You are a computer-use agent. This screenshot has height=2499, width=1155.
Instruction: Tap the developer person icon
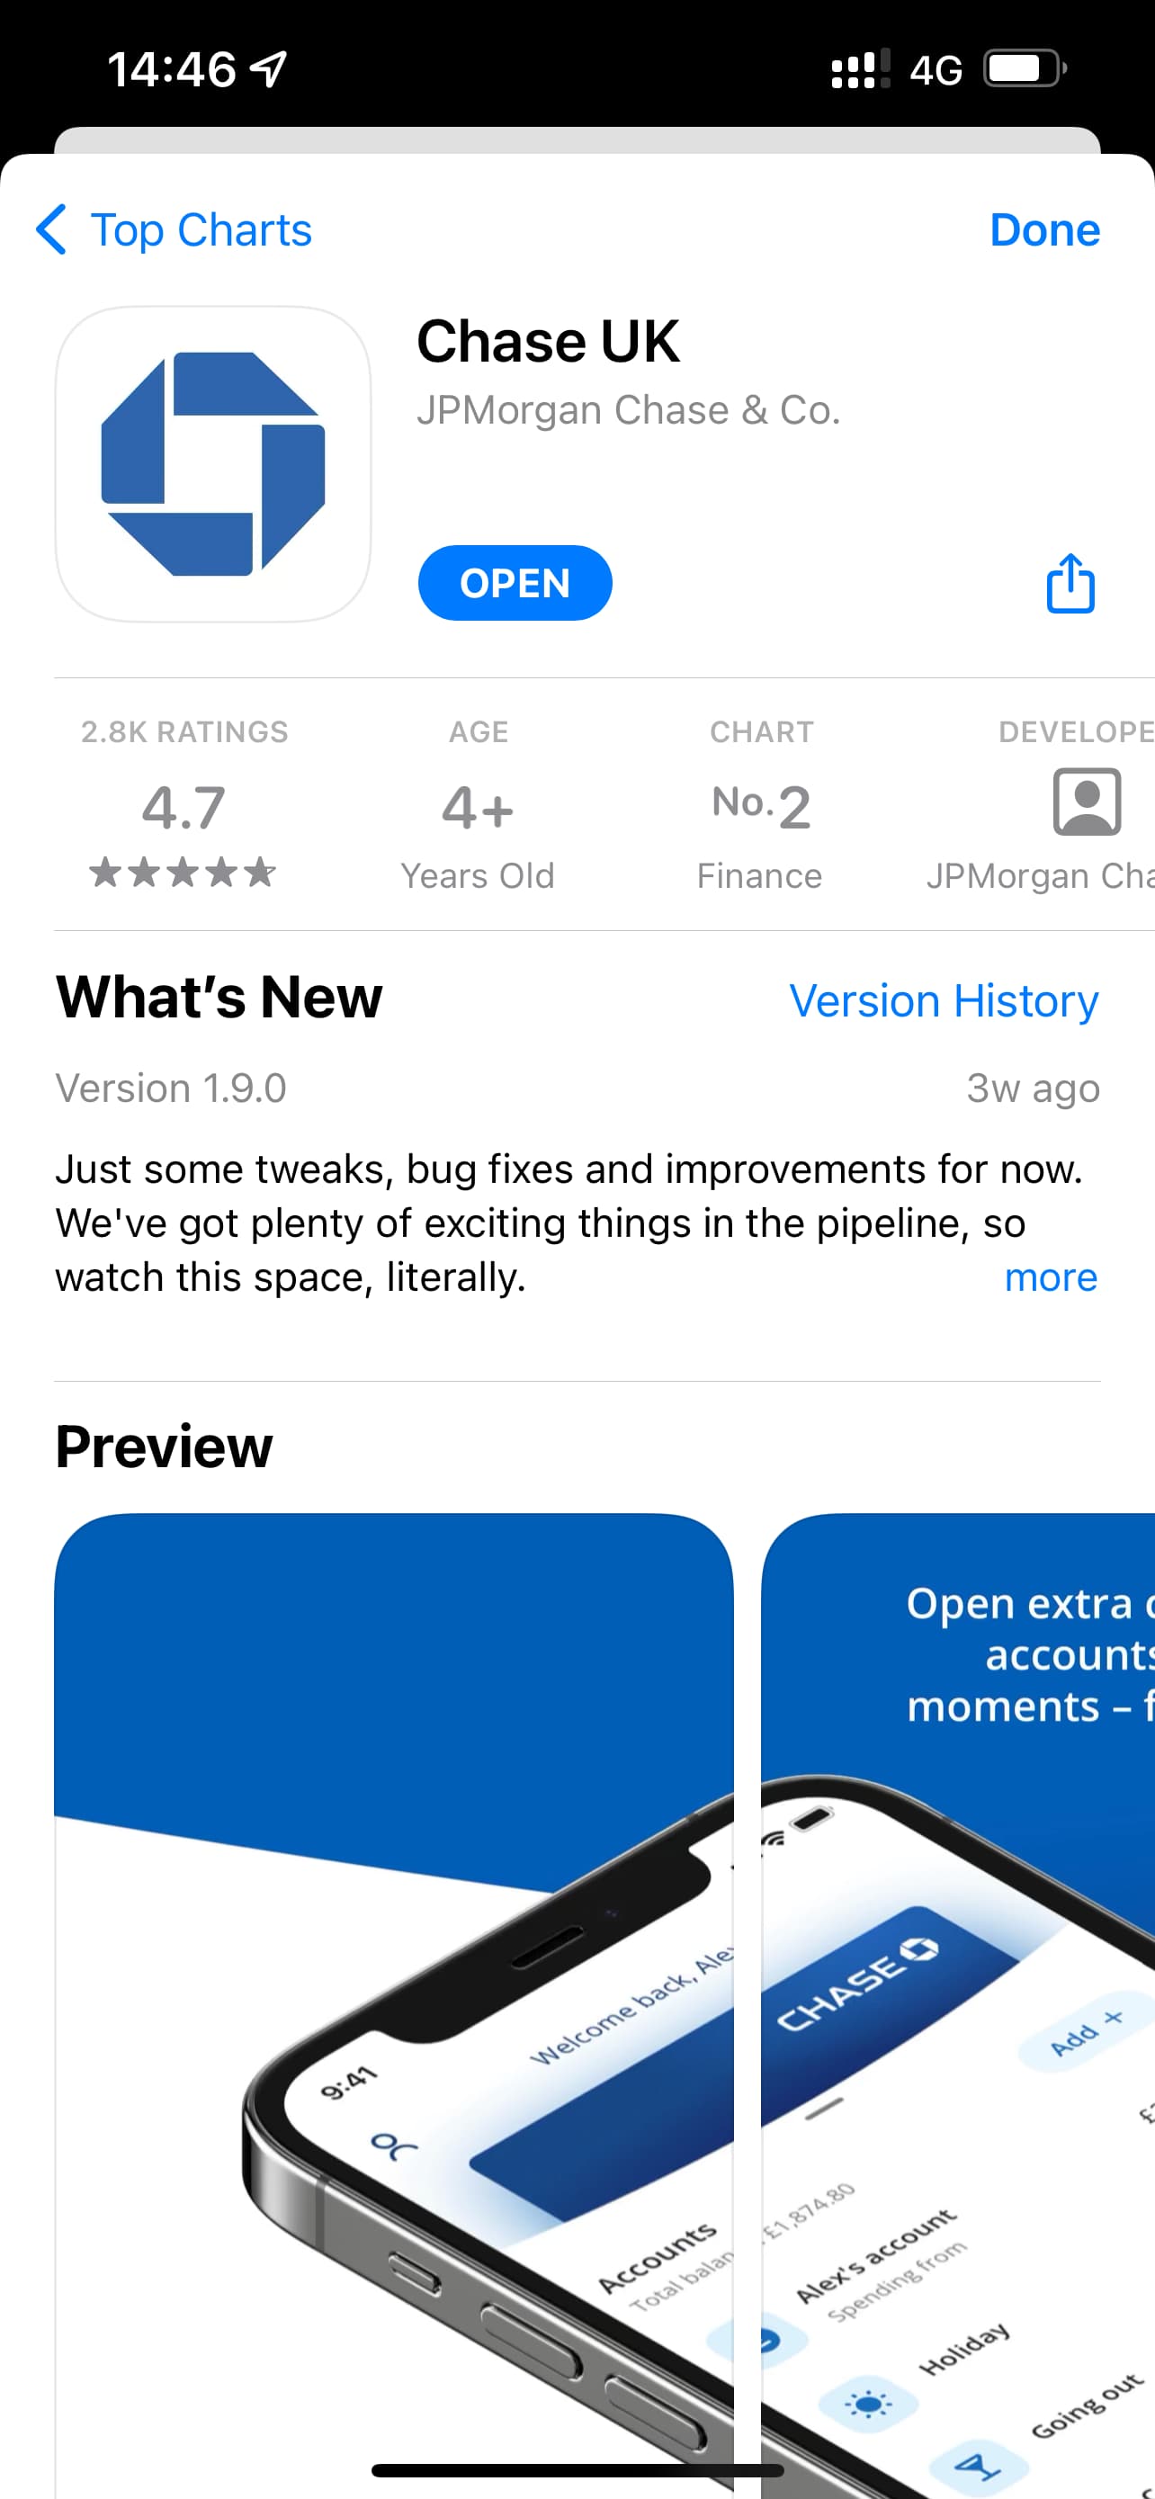point(1088,802)
